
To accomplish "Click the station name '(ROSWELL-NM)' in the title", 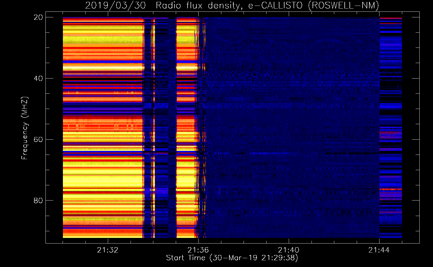I will [344, 6].
